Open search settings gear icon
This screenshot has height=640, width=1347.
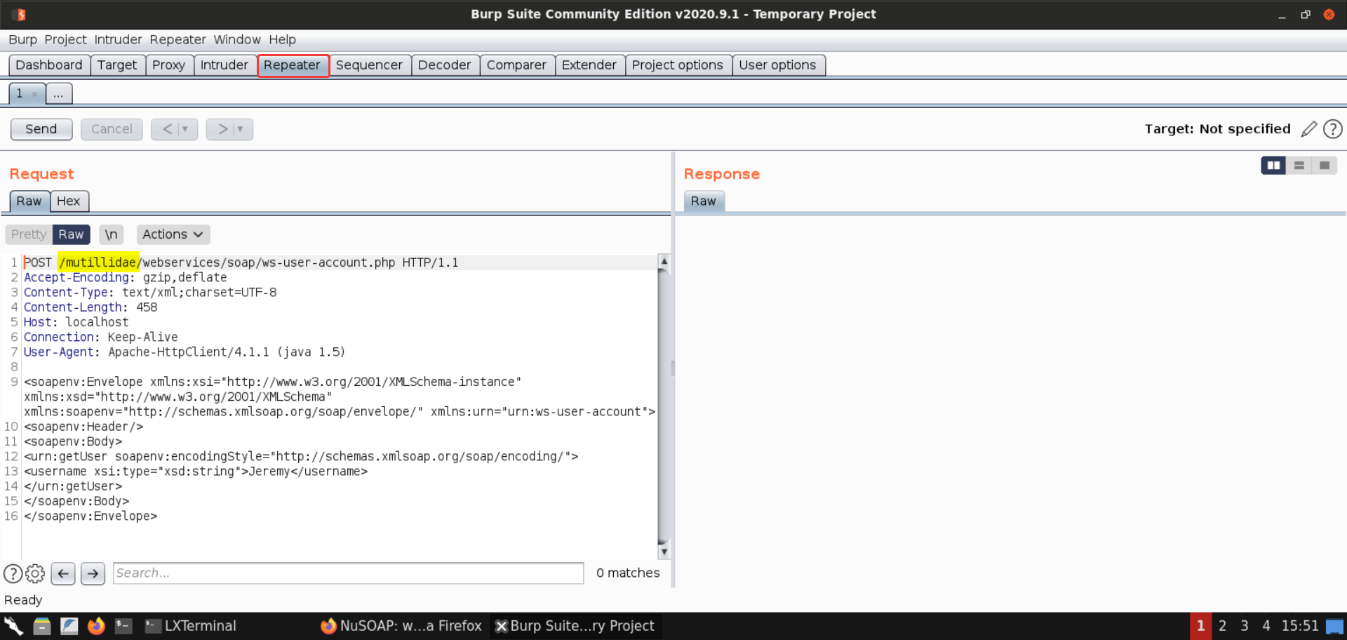pyautogui.click(x=35, y=574)
